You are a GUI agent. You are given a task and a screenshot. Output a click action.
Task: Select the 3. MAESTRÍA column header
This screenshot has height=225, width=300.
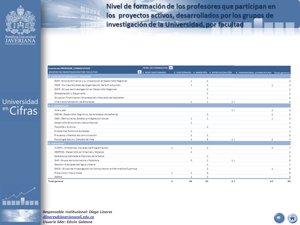[x=200, y=72]
